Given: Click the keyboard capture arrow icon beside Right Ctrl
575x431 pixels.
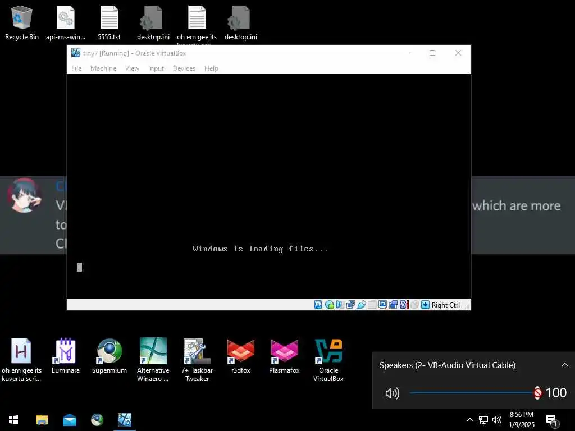Looking at the screenshot, I should click(x=425, y=305).
